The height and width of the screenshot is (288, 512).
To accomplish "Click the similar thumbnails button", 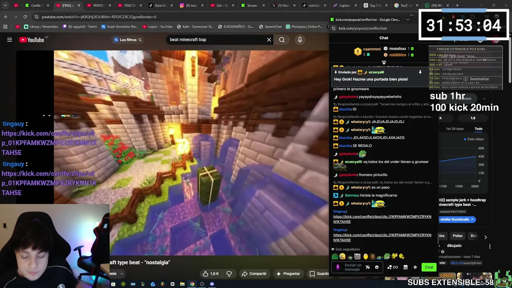I will (x=456, y=219).
